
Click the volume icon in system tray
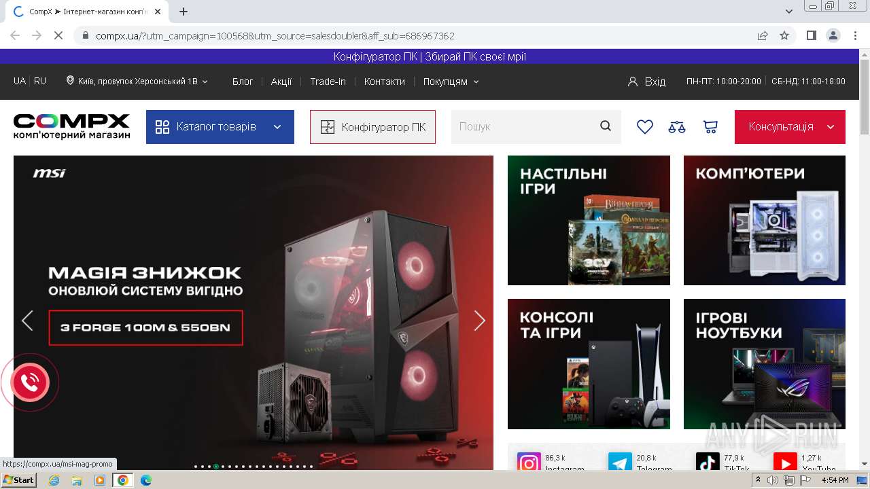pyautogui.click(x=773, y=480)
